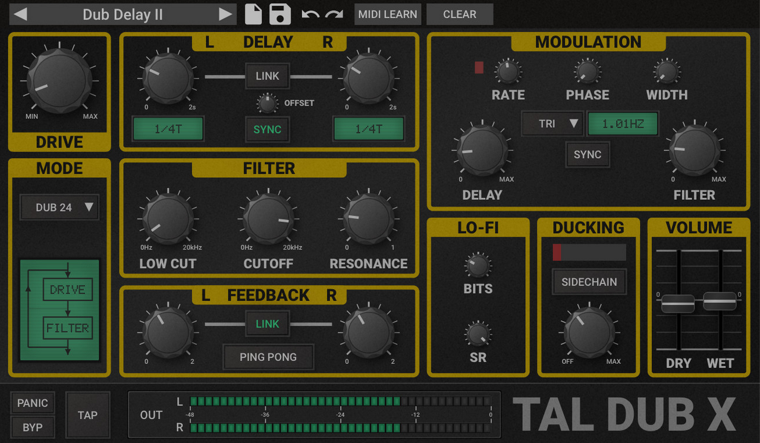Click the DRY volume fader handle

[678, 303]
